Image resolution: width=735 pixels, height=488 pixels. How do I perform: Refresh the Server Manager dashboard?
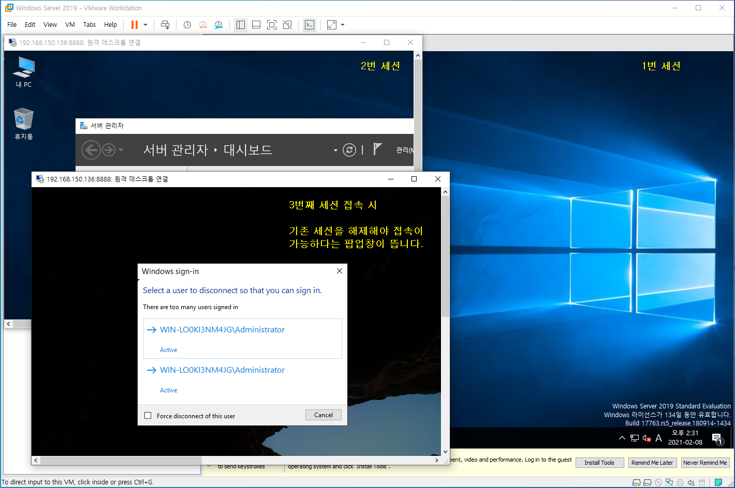pyautogui.click(x=350, y=150)
